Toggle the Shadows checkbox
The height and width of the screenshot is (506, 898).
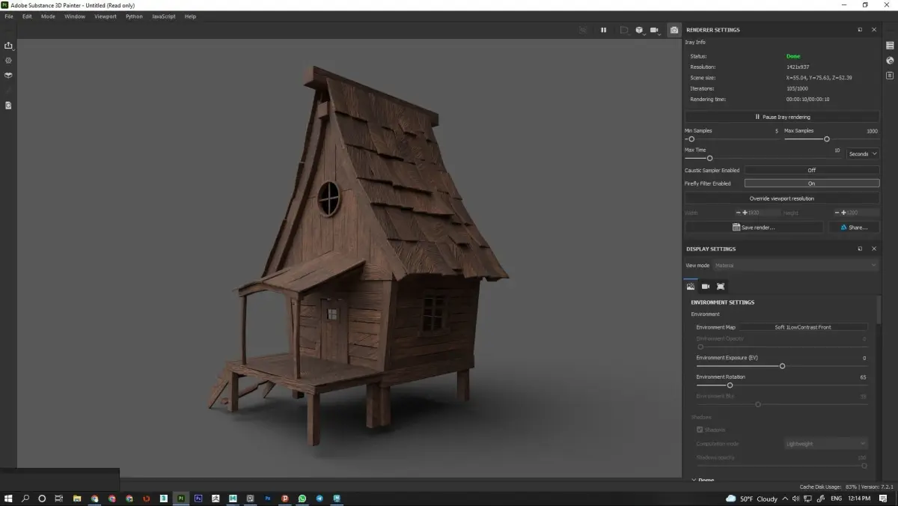[700, 430]
